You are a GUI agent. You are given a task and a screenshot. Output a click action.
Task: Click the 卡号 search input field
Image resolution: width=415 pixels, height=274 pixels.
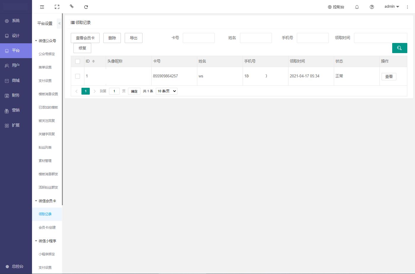pos(198,38)
